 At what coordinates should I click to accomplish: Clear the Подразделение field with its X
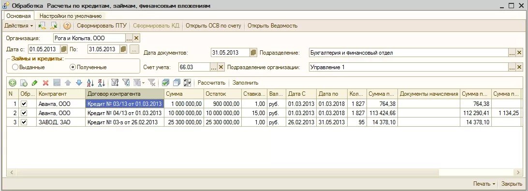519,53
